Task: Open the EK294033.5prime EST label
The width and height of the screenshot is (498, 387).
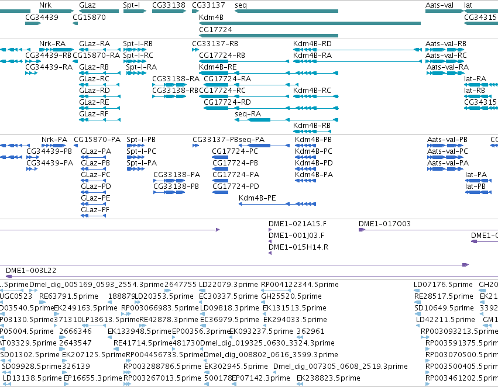Action: coord(295,320)
